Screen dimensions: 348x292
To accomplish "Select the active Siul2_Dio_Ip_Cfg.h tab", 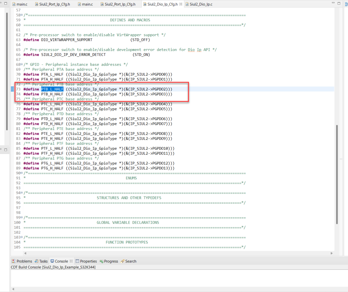I will 162,4.
